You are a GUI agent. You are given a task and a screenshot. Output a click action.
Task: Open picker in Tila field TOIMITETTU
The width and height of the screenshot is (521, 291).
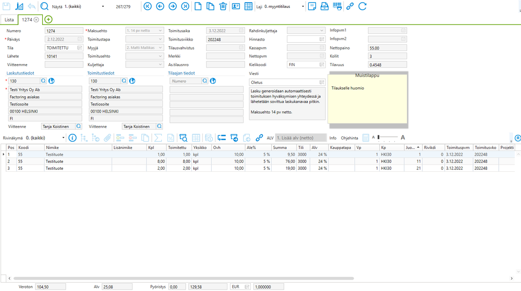(x=80, y=48)
